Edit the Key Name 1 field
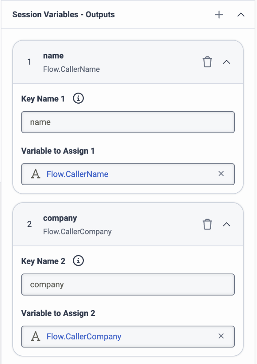The image size is (257, 364). [128, 122]
